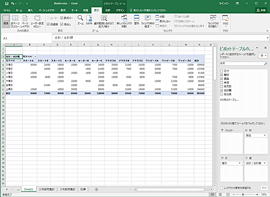Open a new window with 新しいウィンドウを開く
Image resolution: width=270 pixels, height=197 pixels.
click(x=124, y=21)
